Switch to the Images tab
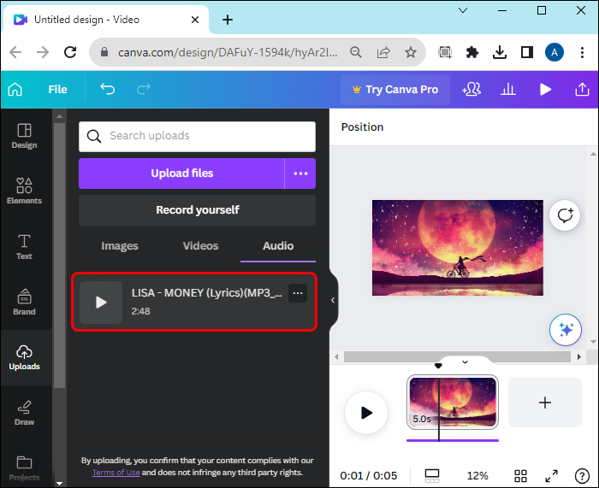Screen dimensions: 599x488 pyautogui.click(x=120, y=246)
